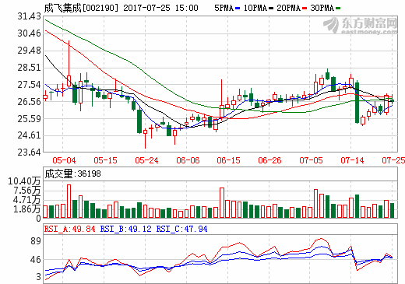Image resolution: width=405 pixels, height=284 pixels.
Task: Click the 31.43 price axis value
Action: pyautogui.click(x=30, y=16)
